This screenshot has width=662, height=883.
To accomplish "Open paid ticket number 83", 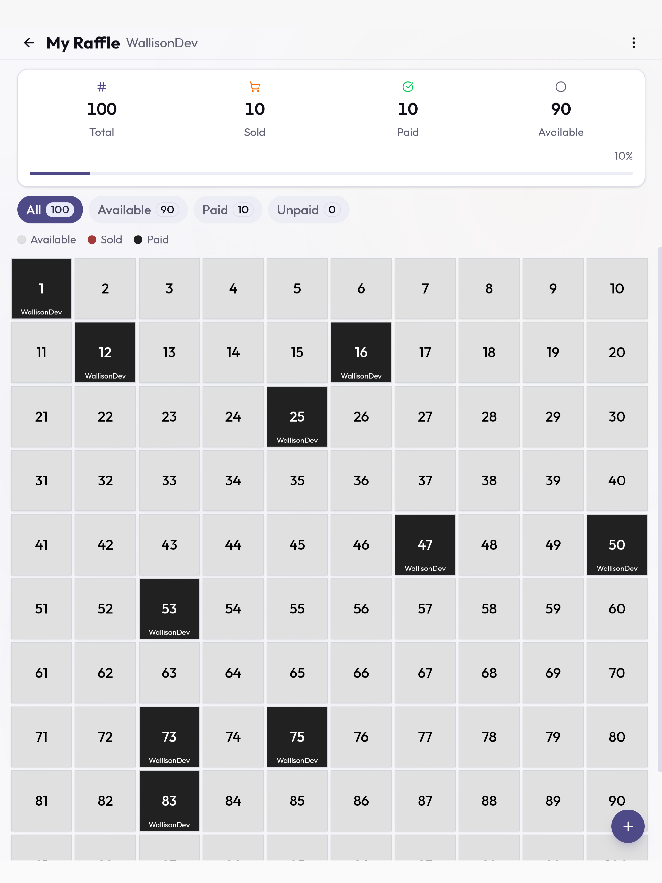I will (x=169, y=801).
